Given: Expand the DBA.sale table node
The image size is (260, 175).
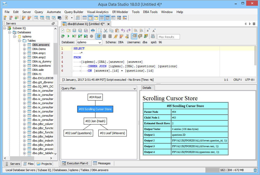Looking at the screenshot, I should pyautogui.click(x=24, y=70).
